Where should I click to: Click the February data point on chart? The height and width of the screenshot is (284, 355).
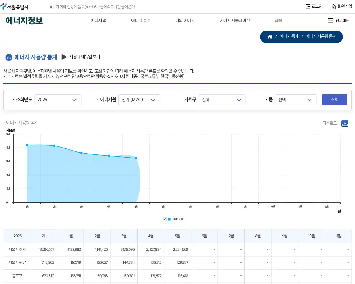[x=54, y=146]
